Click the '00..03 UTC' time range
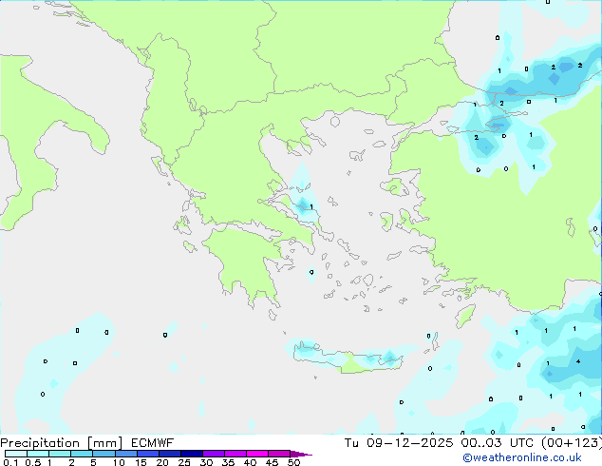 [x=498, y=443]
